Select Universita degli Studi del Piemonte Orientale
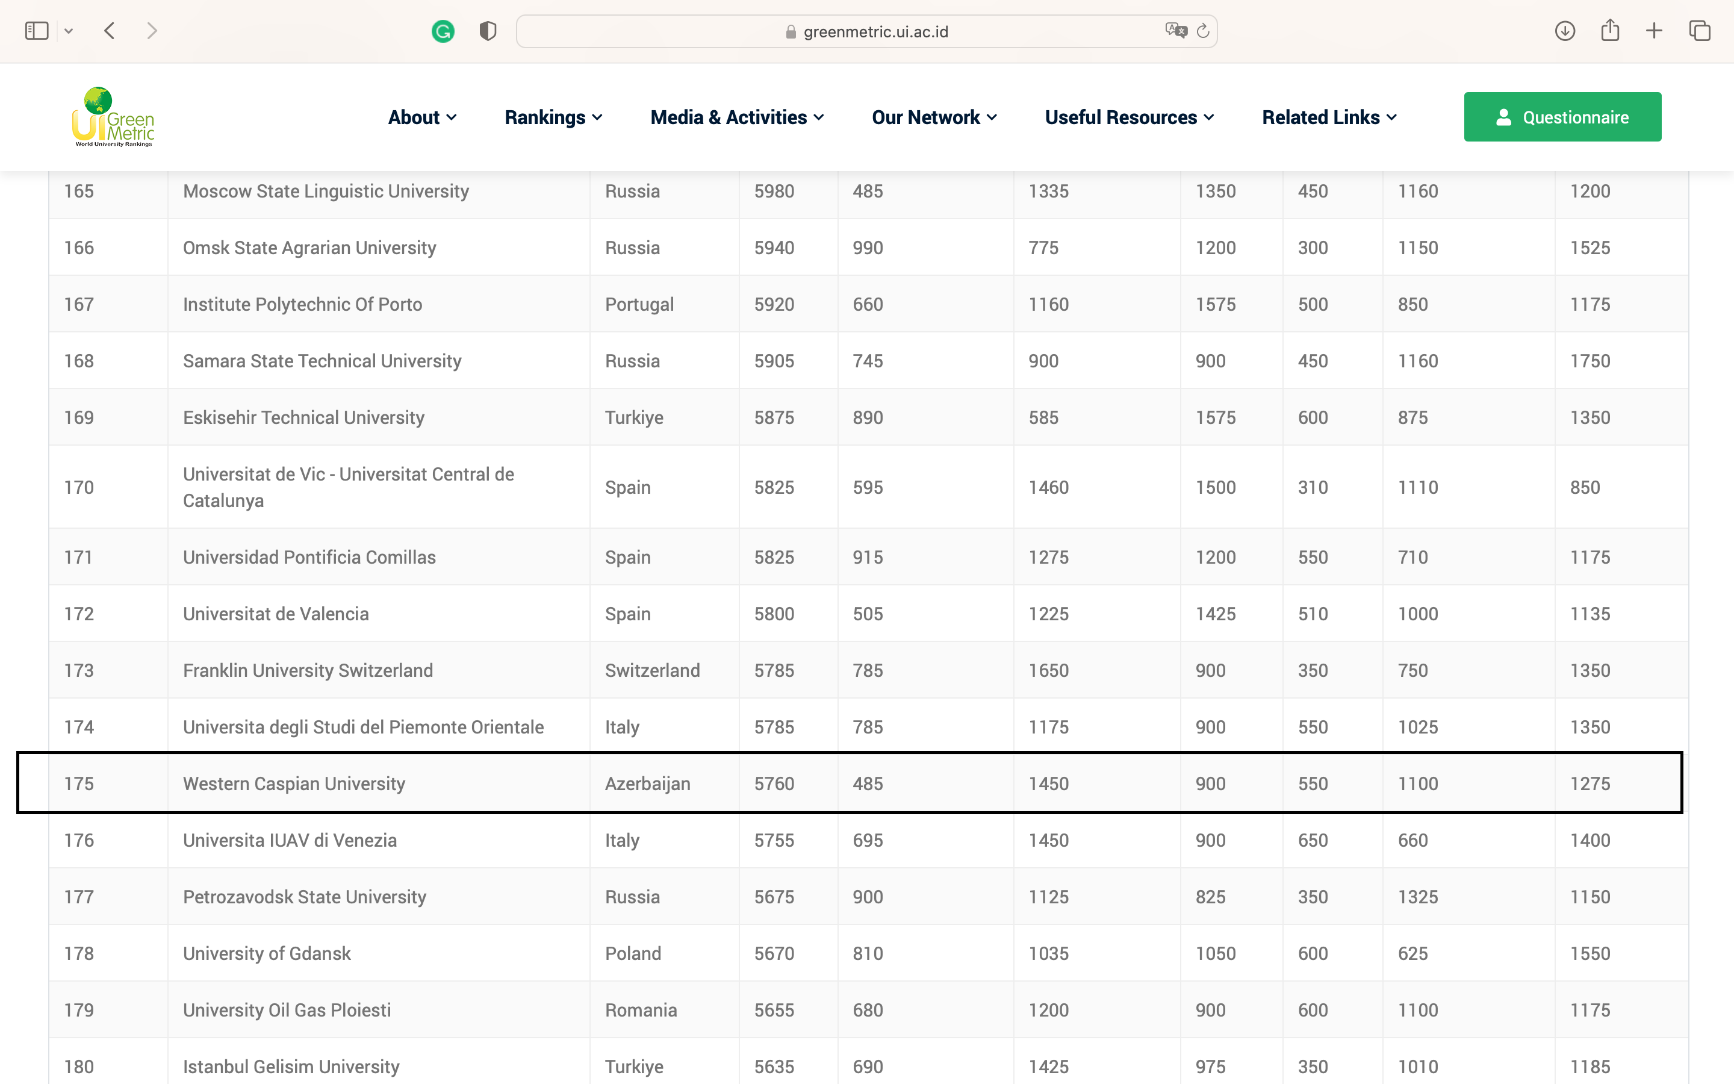Image resolution: width=1734 pixels, height=1084 pixels. (363, 727)
